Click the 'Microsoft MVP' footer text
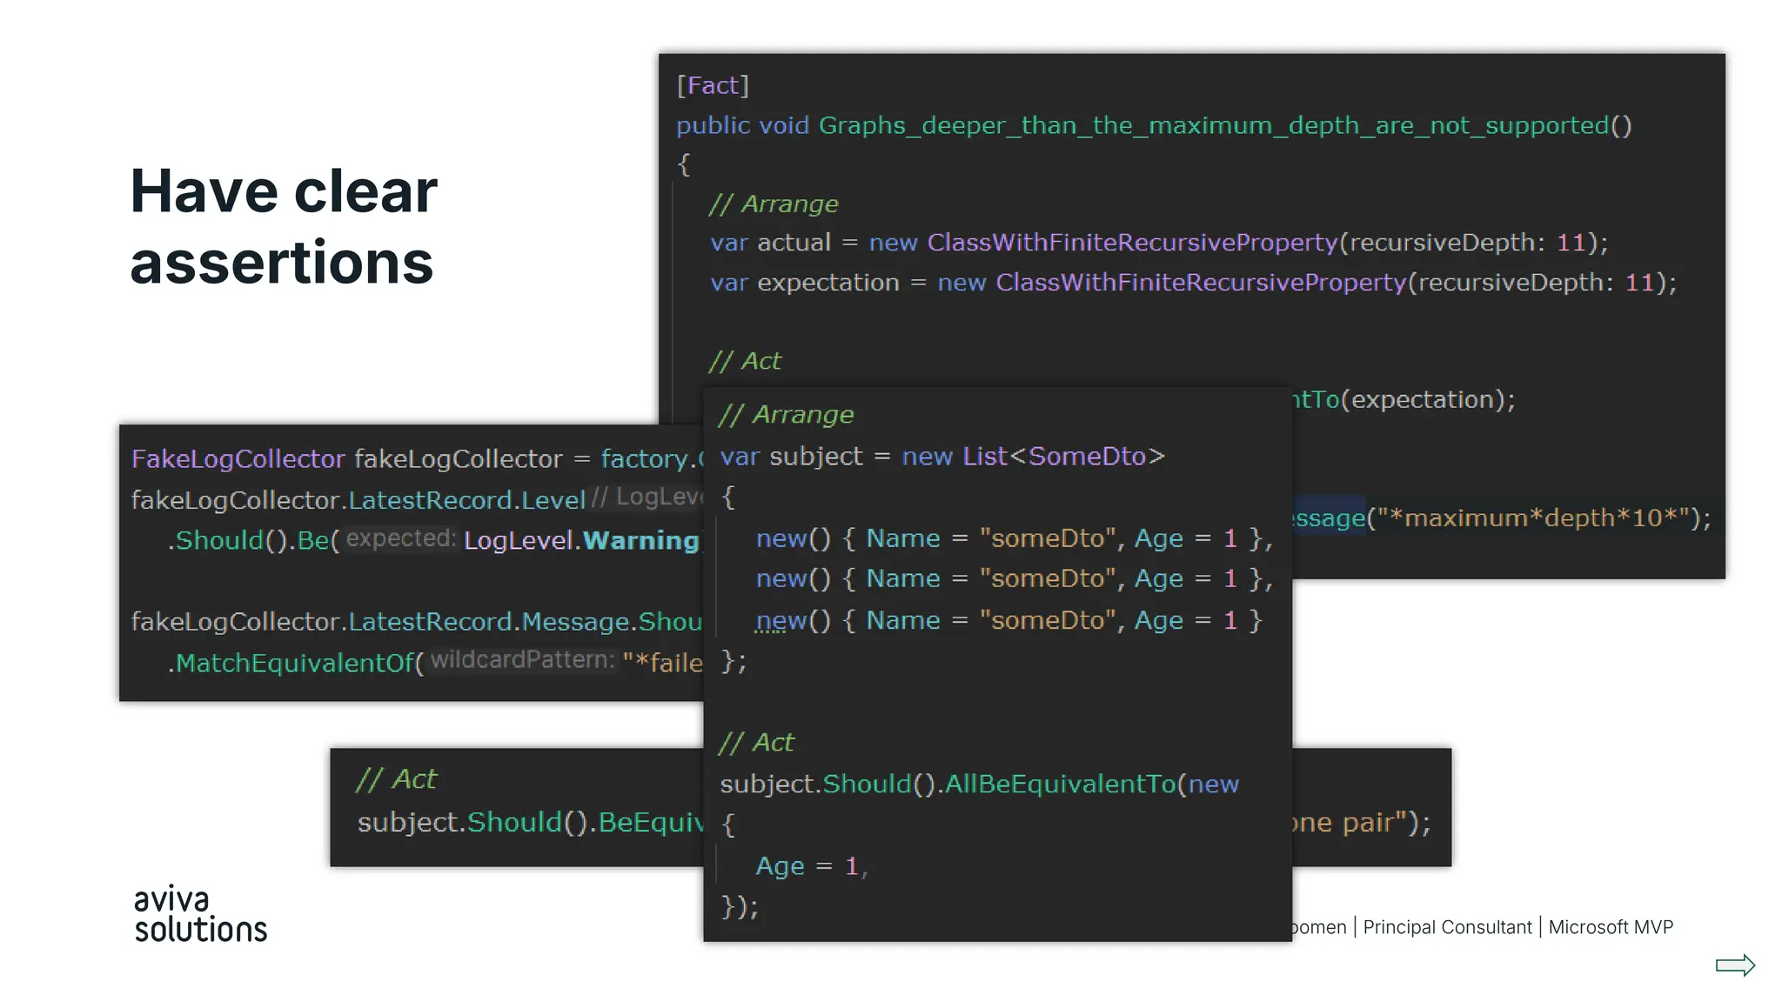This screenshot has height=1002, width=1782. tap(1611, 927)
